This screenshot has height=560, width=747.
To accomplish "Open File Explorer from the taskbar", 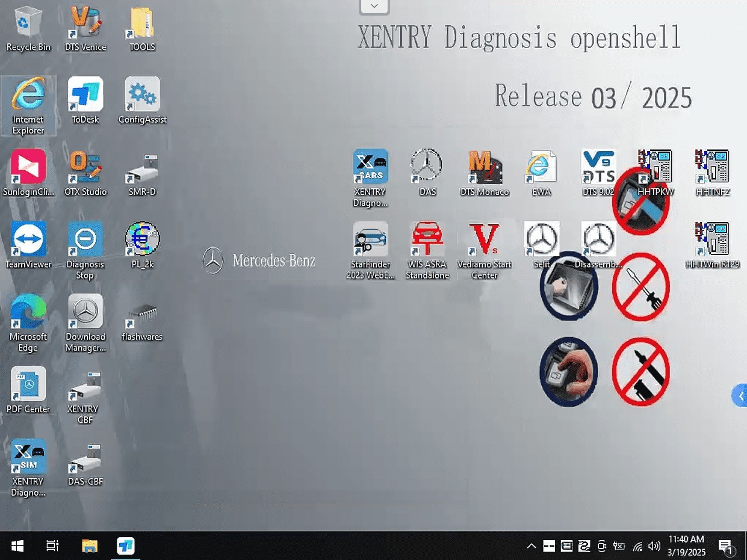I will 90,546.
